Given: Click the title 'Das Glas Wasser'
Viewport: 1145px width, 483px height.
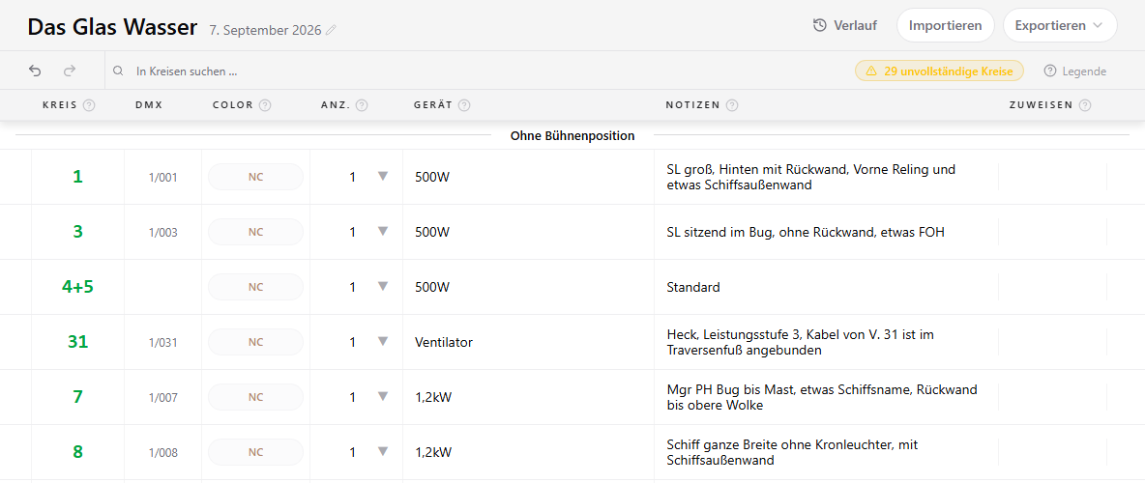Looking at the screenshot, I should [112, 27].
